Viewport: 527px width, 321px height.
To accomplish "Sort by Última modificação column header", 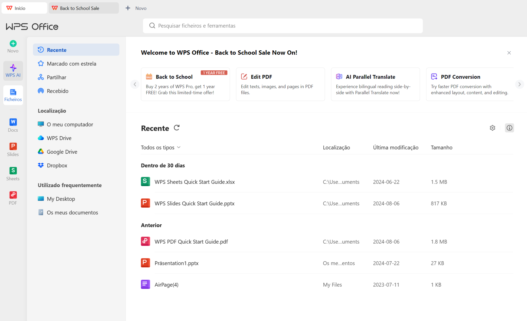I will coord(396,148).
